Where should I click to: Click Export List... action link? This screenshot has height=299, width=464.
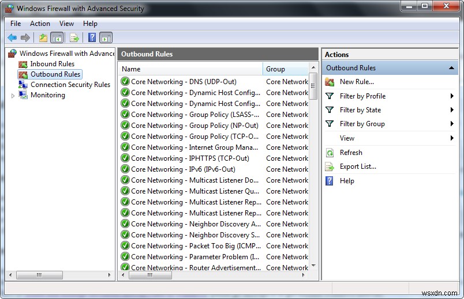coord(358,166)
